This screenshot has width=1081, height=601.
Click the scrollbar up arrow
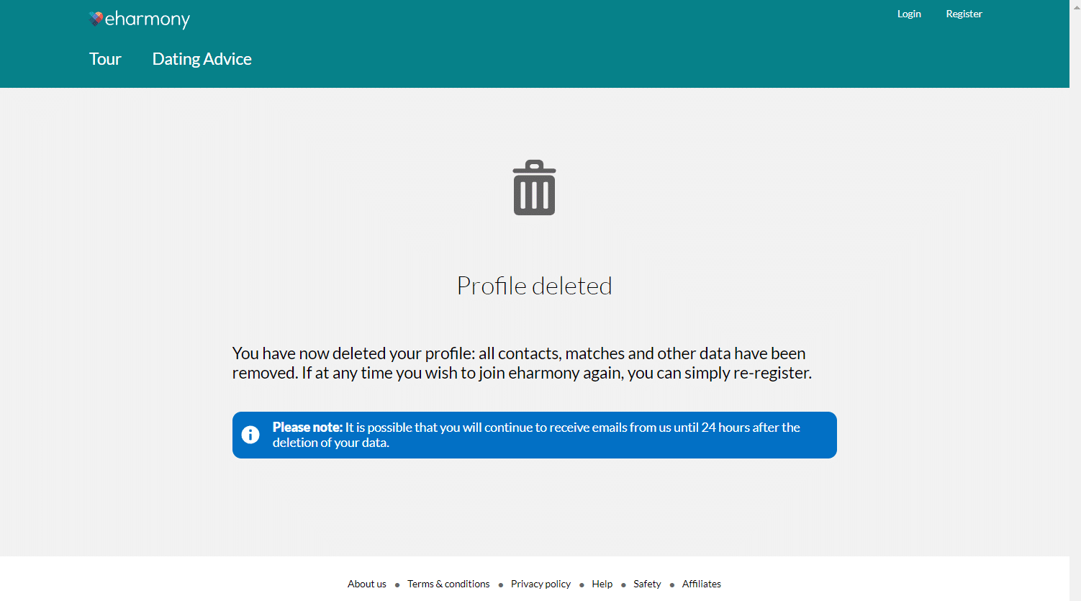coord(1075,6)
